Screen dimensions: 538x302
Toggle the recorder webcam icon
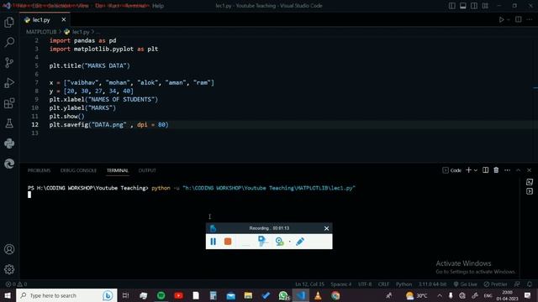pyautogui.click(x=280, y=242)
